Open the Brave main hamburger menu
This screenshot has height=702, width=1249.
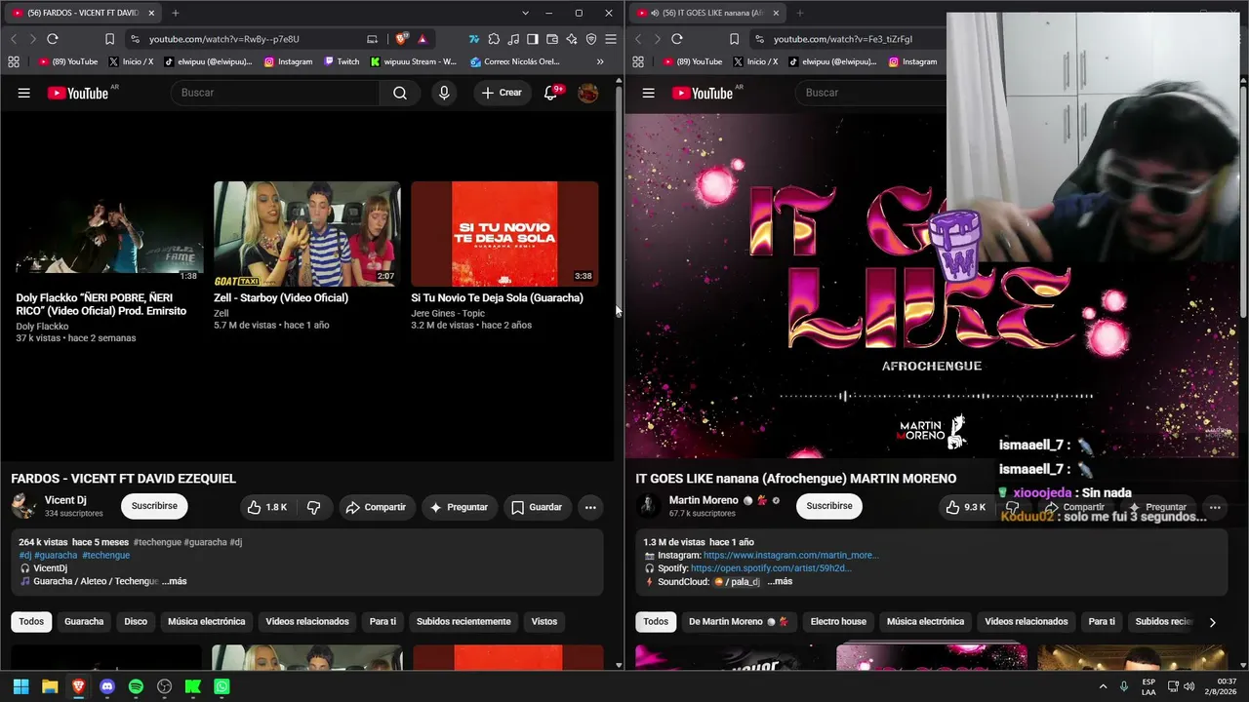[611, 39]
